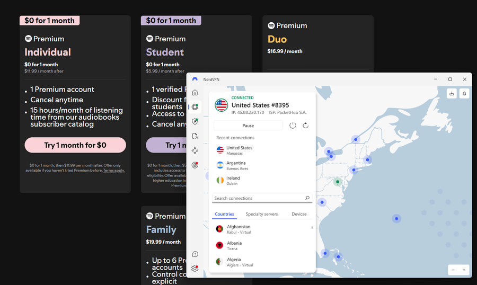Switch to Specialty servers tab

tap(262, 214)
